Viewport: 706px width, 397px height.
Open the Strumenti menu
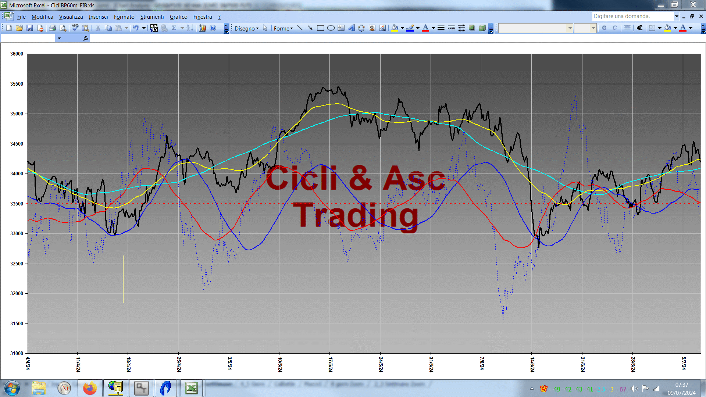152,17
